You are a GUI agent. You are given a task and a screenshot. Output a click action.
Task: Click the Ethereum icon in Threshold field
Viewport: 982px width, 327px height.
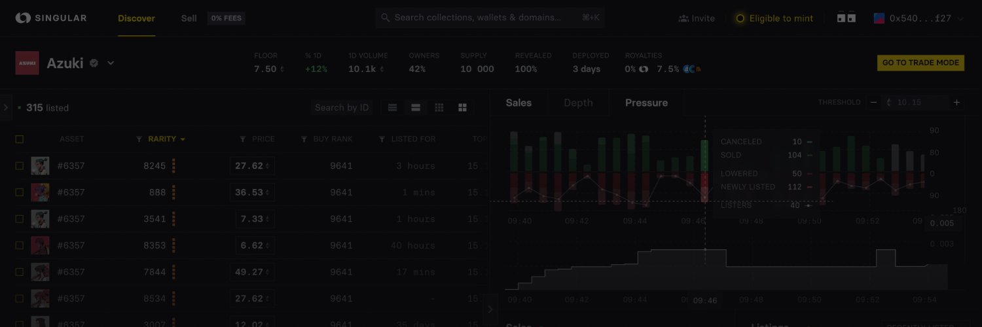coord(889,103)
